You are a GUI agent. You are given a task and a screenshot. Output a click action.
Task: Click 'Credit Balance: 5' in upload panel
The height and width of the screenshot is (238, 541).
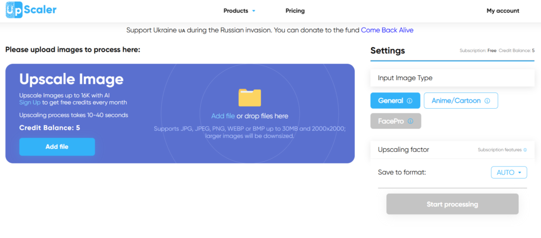click(50, 128)
